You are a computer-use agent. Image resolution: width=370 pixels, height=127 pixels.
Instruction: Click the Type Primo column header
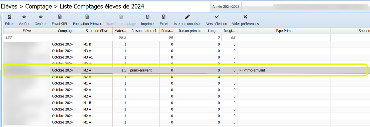point(284,31)
